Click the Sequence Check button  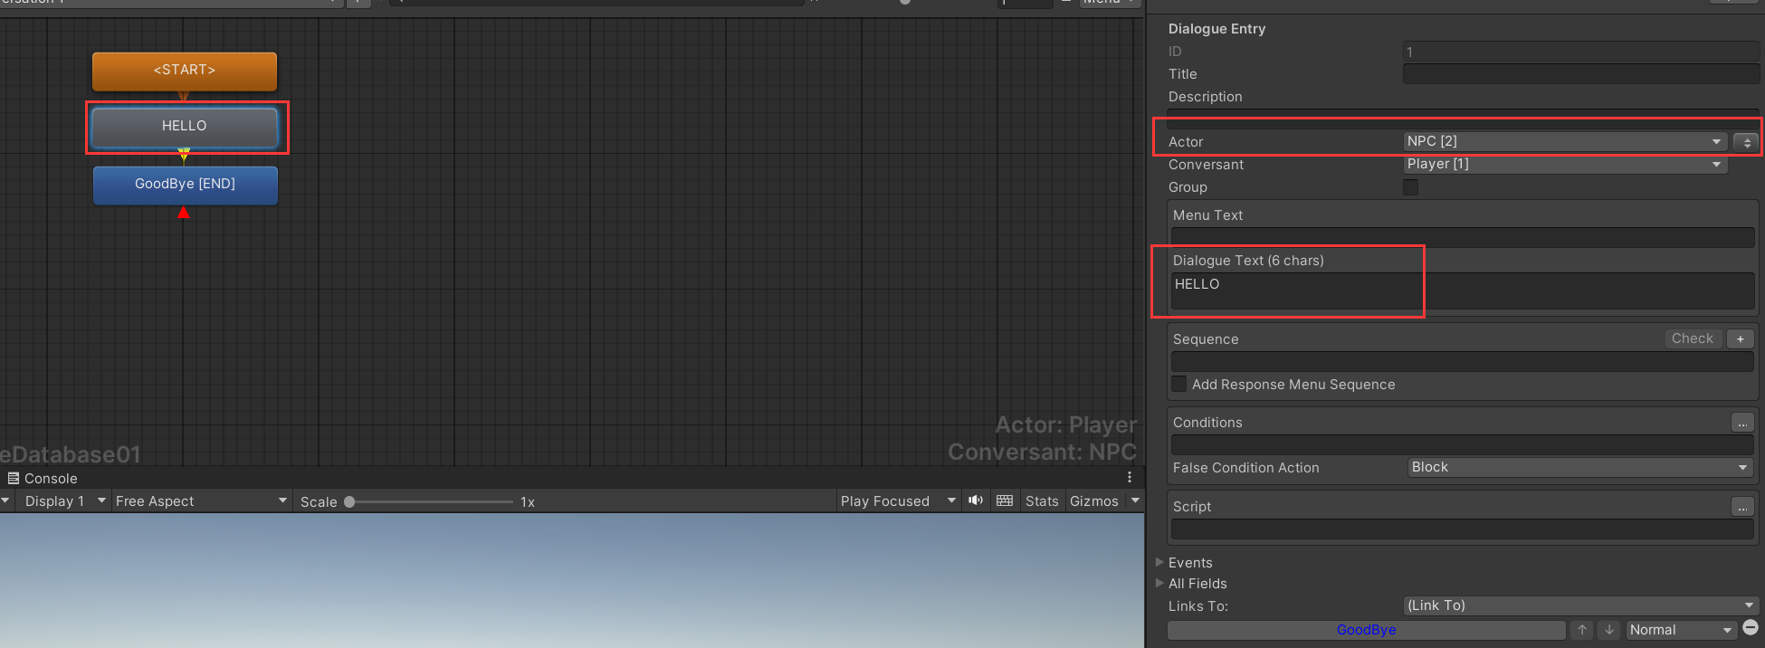click(1693, 338)
